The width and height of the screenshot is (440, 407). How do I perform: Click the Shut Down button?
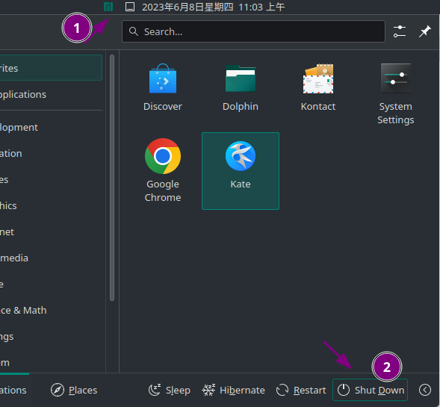tap(370, 390)
